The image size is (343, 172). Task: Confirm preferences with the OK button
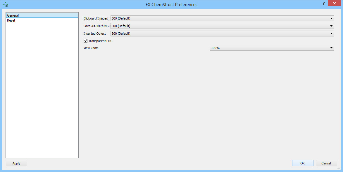click(x=303, y=163)
